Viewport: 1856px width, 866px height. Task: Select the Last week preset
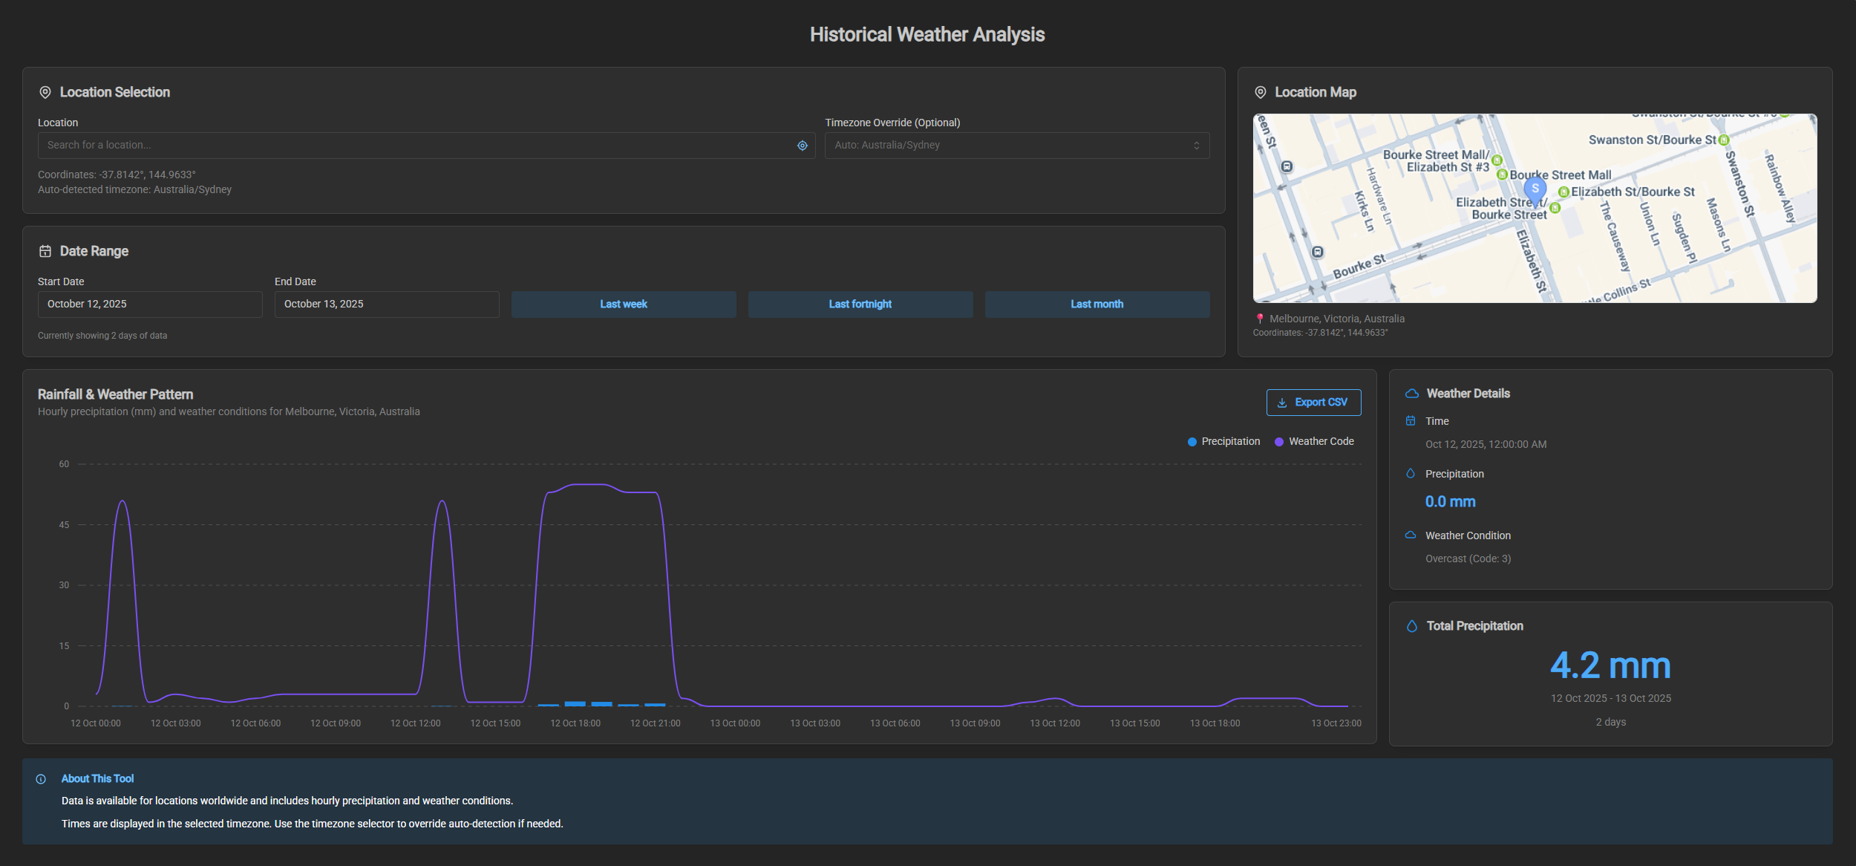[x=623, y=305]
